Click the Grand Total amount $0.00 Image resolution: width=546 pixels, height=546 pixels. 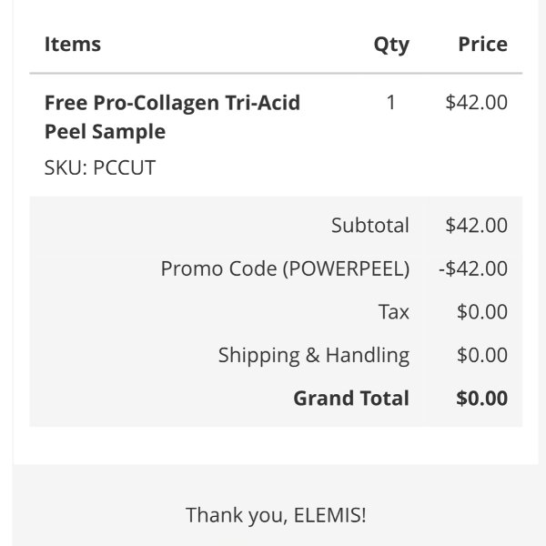(482, 399)
